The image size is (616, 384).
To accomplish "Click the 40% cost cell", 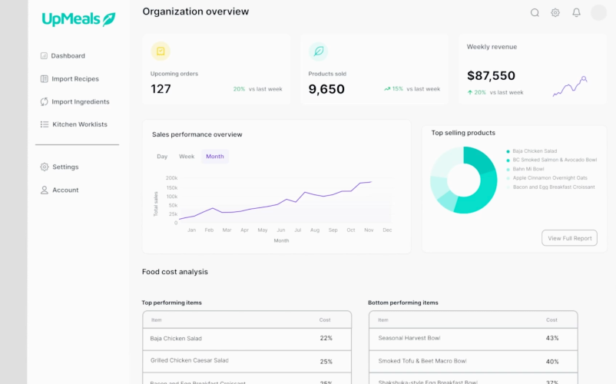I will tap(552, 362).
